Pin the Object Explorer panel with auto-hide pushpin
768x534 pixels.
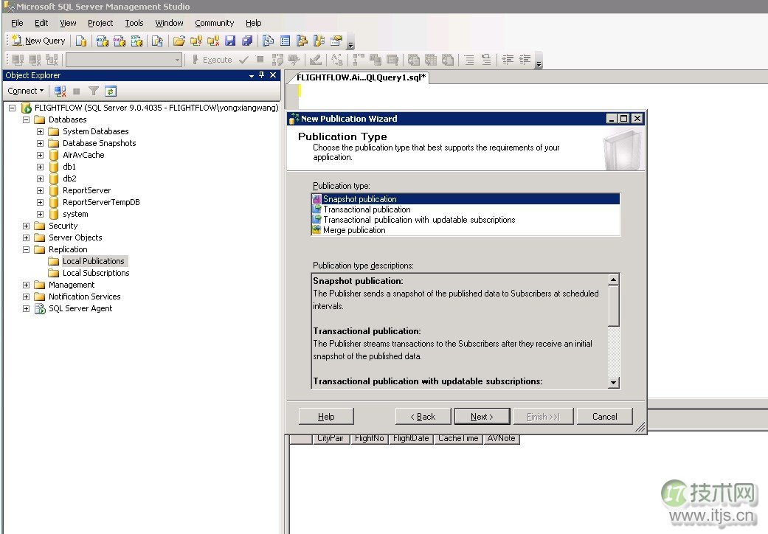click(262, 75)
